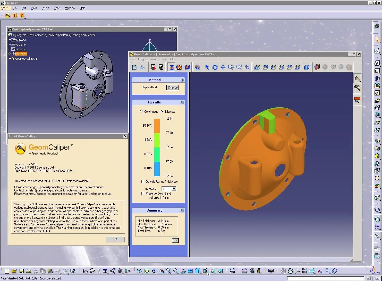Click the orange color band swatch
Screen dimensions: 382x281
(157, 126)
